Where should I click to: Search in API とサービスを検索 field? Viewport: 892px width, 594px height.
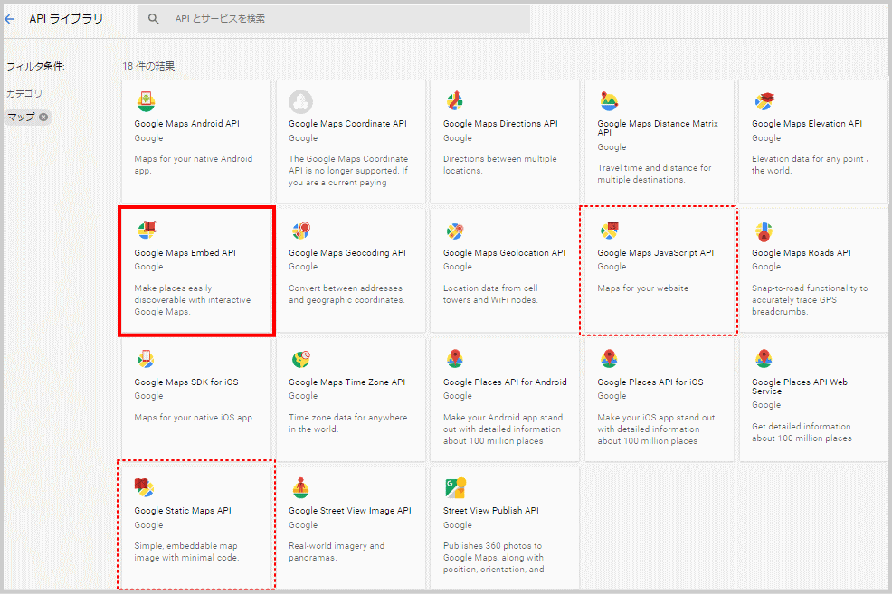point(333,19)
